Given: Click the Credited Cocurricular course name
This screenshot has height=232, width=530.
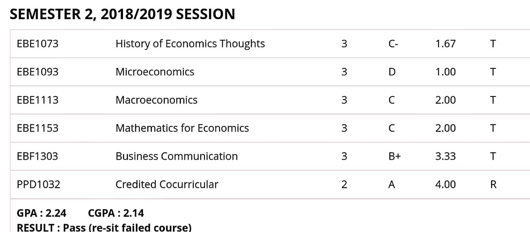Looking at the screenshot, I should tap(166, 184).
